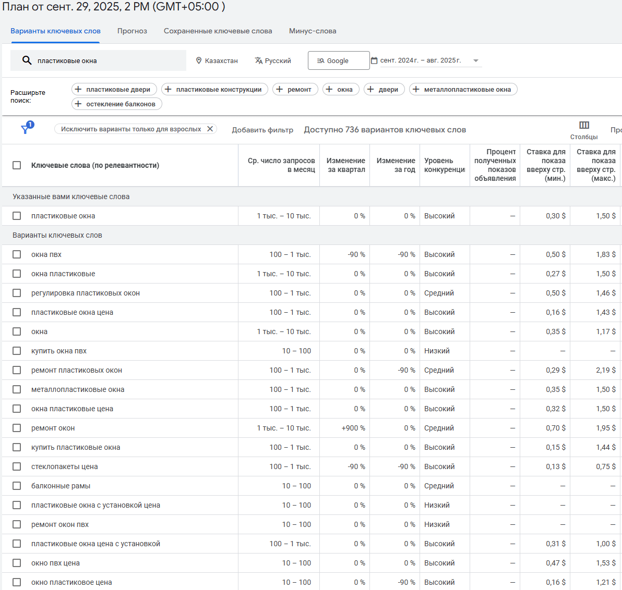Screen dimensions: 622x590
Task: Switch to the Прогноз tab
Action: pos(132,31)
